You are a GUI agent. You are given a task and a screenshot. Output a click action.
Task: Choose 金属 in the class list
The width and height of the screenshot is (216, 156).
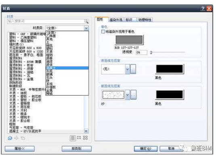67,90
